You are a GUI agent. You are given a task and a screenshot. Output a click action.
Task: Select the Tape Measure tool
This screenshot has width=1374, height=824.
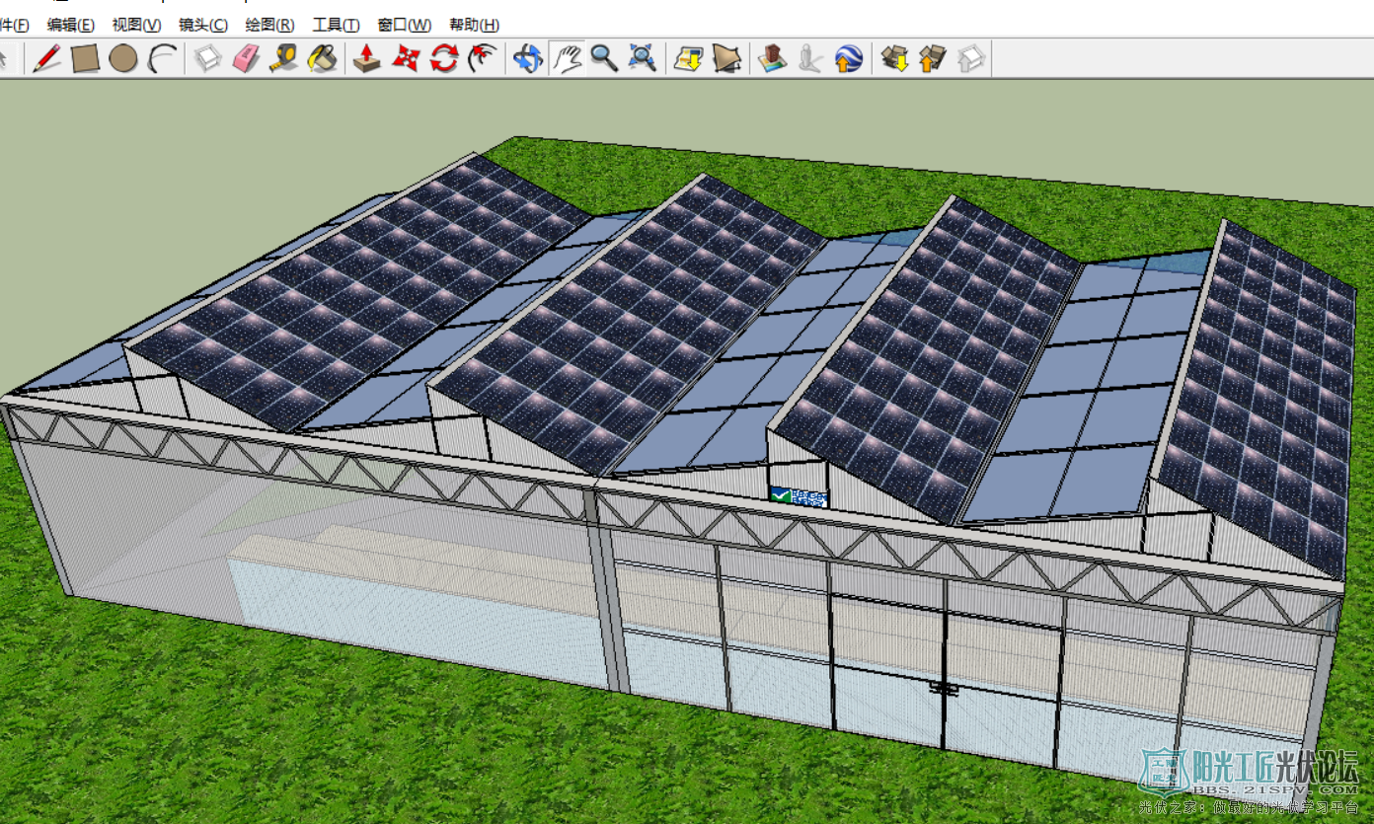(x=284, y=59)
